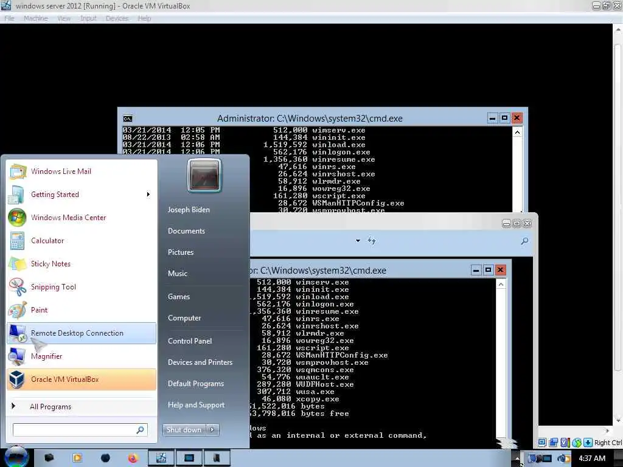The width and height of the screenshot is (623, 467).
Task: Expand the Getting Started submenu arrow
Action: [148, 194]
